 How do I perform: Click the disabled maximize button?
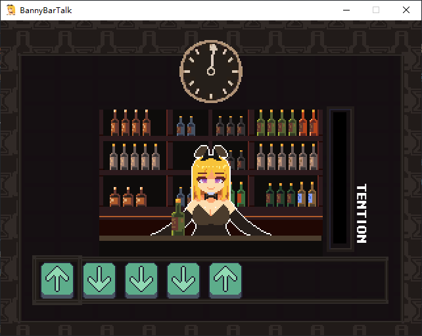[376, 10]
